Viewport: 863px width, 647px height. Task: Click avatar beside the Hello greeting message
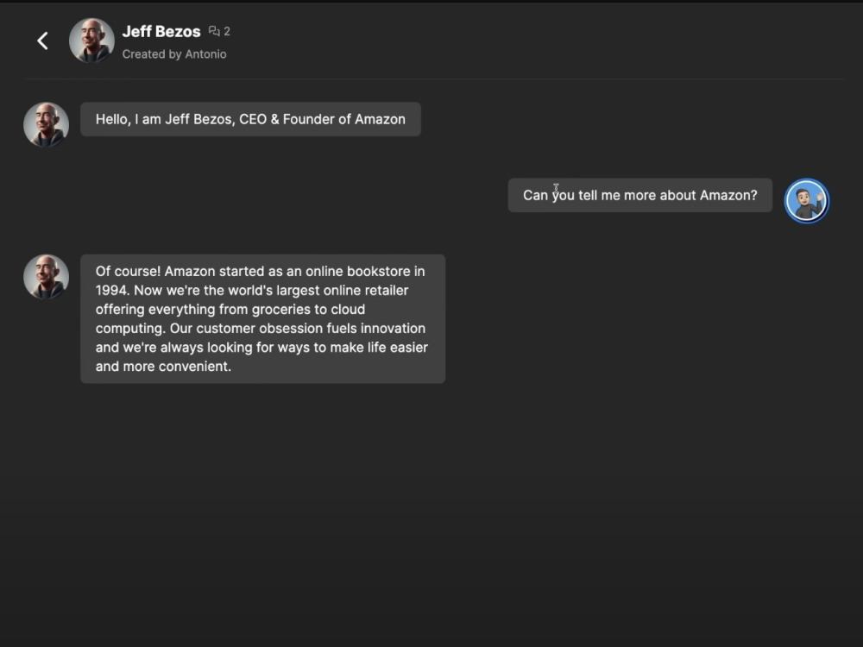pyautogui.click(x=47, y=124)
